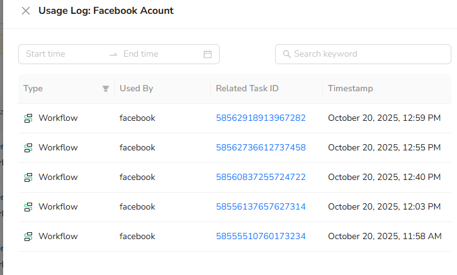Open task ID 58562918913967282
The height and width of the screenshot is (275, 457).
(261, 118)
